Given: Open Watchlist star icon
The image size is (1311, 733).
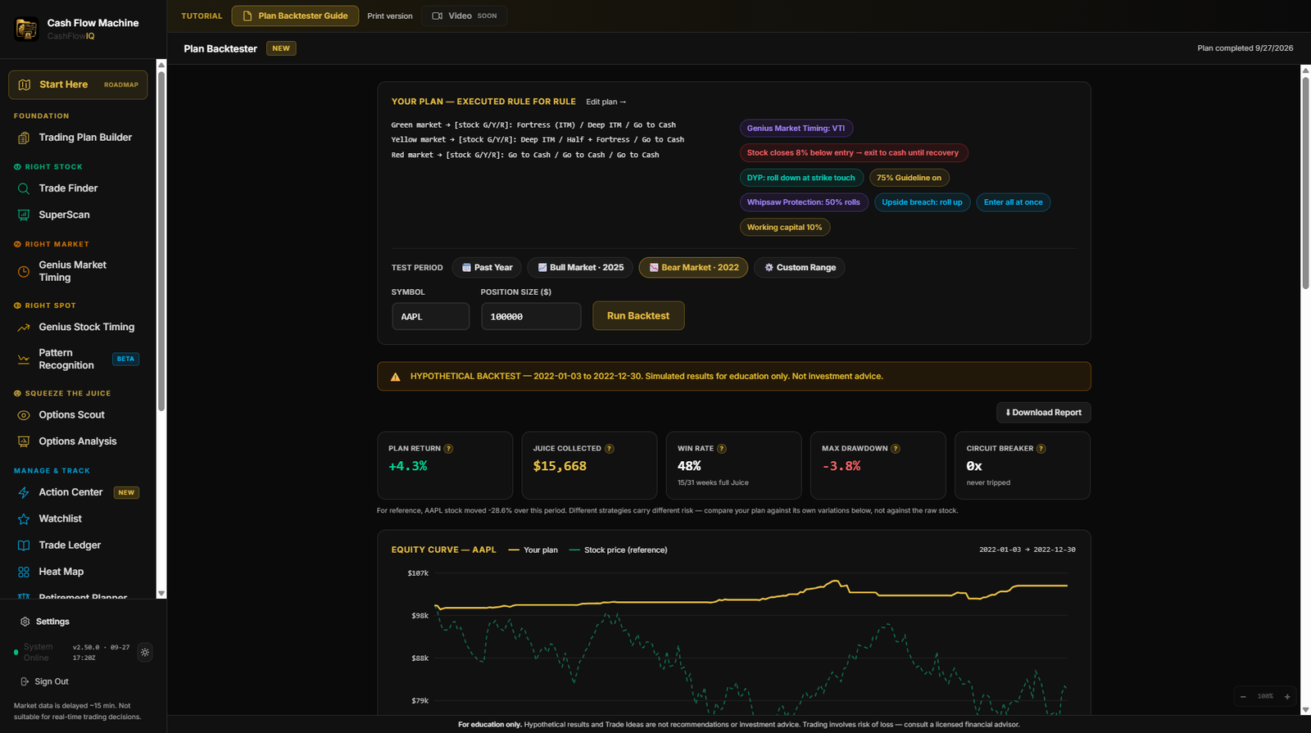Looking at the screenshot, I should point(24,518).
